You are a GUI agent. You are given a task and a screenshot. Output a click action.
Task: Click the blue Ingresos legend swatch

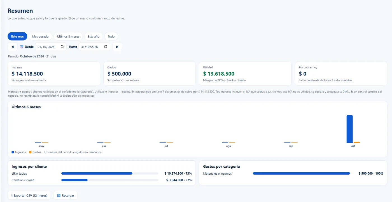click(13, 152)
